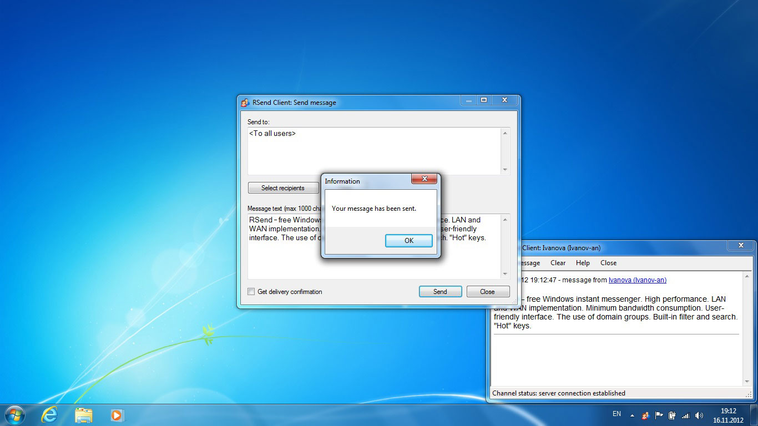Open the Help menu in RSend window

click(583, 263)
